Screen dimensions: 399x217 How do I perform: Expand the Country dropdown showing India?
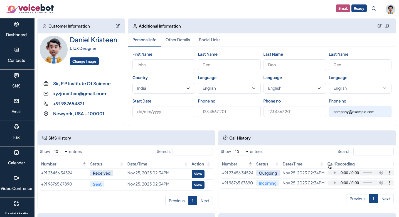164,88
